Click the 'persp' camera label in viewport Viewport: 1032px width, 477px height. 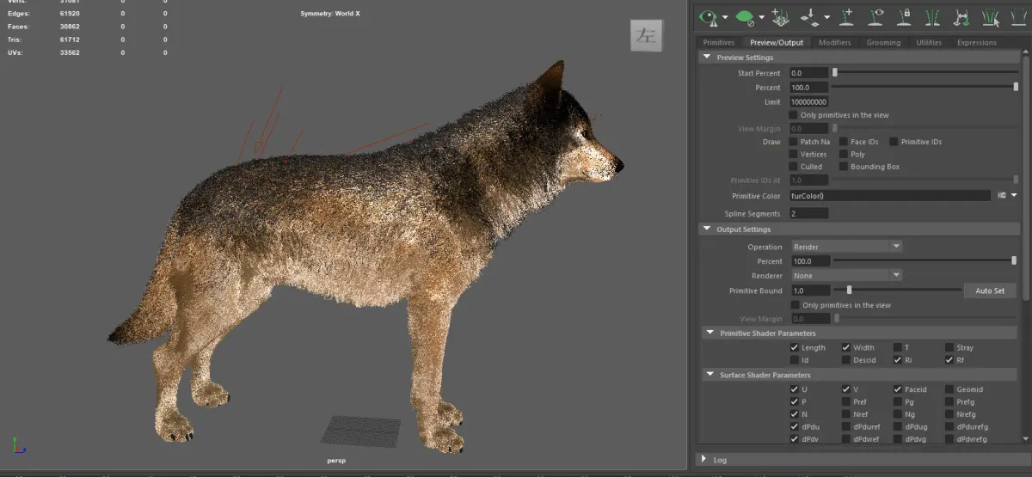pos(336,461)
